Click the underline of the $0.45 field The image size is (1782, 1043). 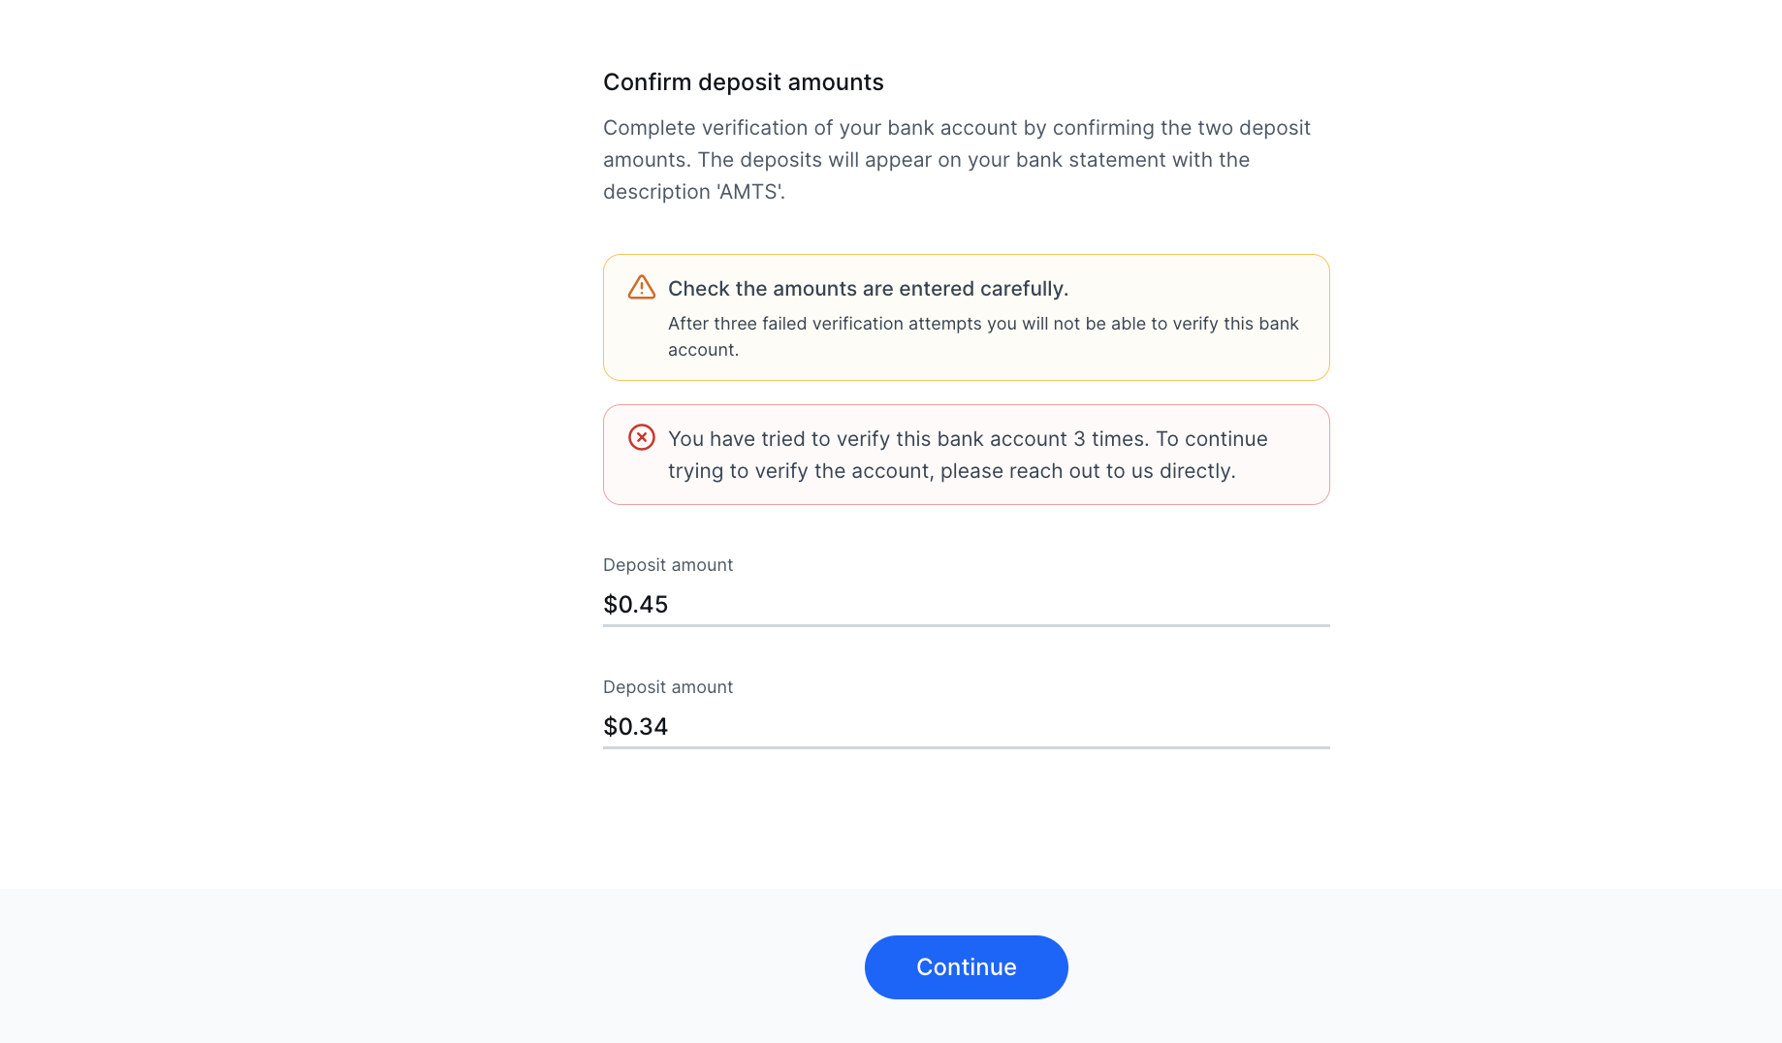[x=966, y=625]
